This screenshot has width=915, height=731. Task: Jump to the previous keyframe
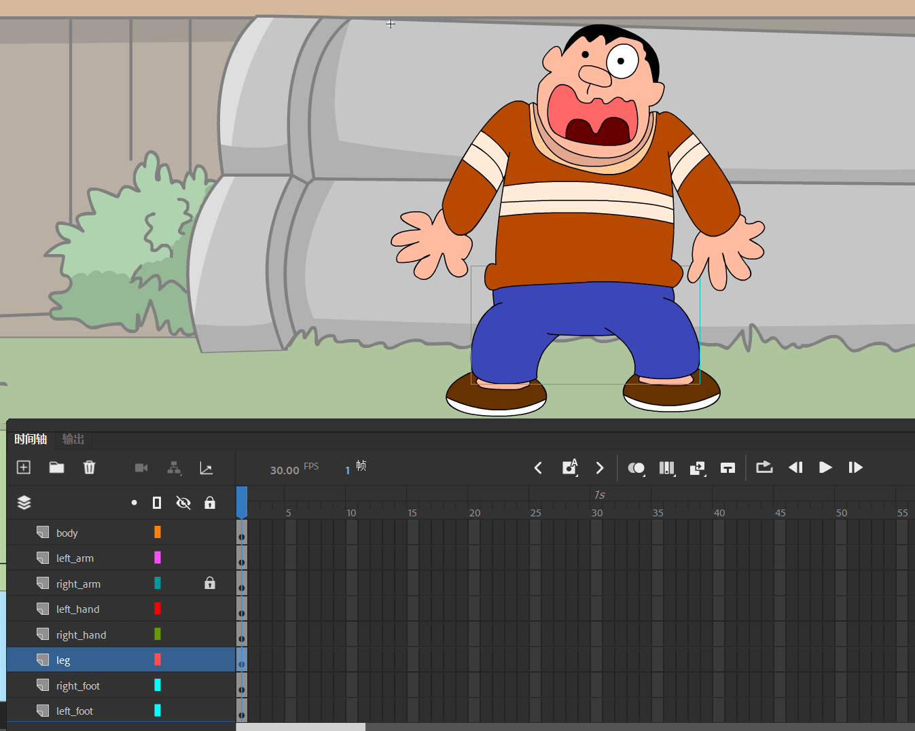point(538,467)
